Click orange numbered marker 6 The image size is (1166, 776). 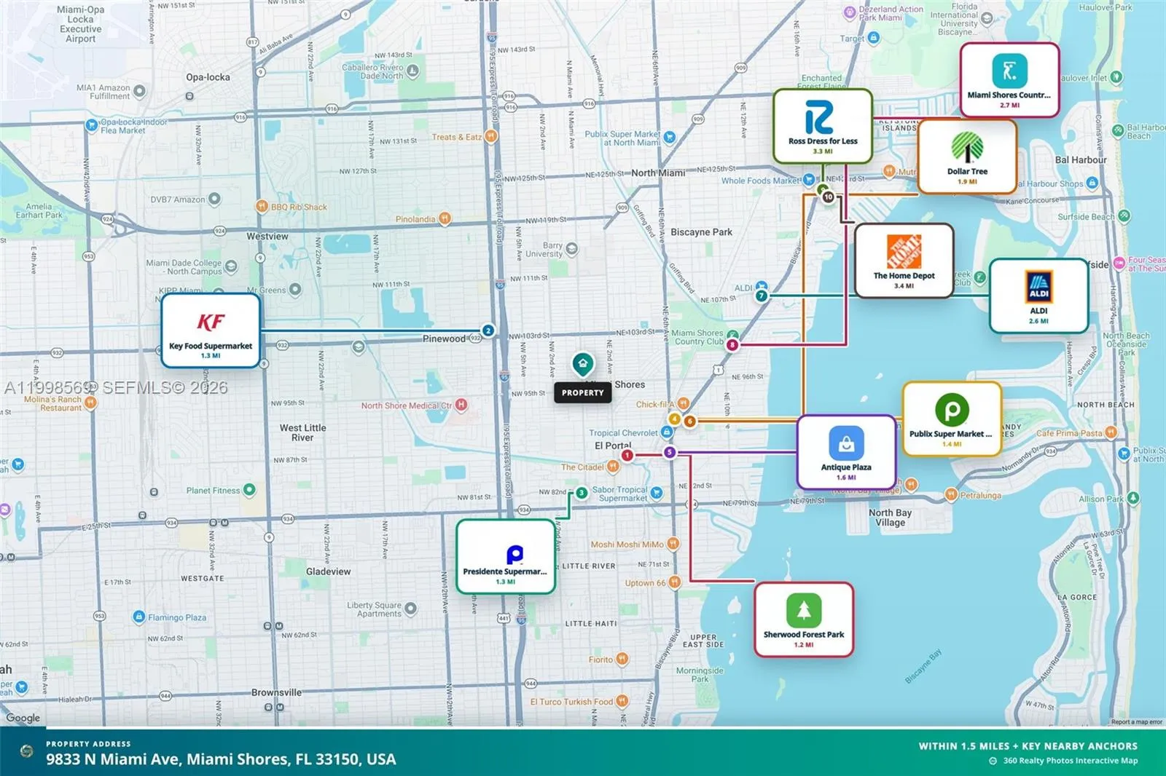689,421
